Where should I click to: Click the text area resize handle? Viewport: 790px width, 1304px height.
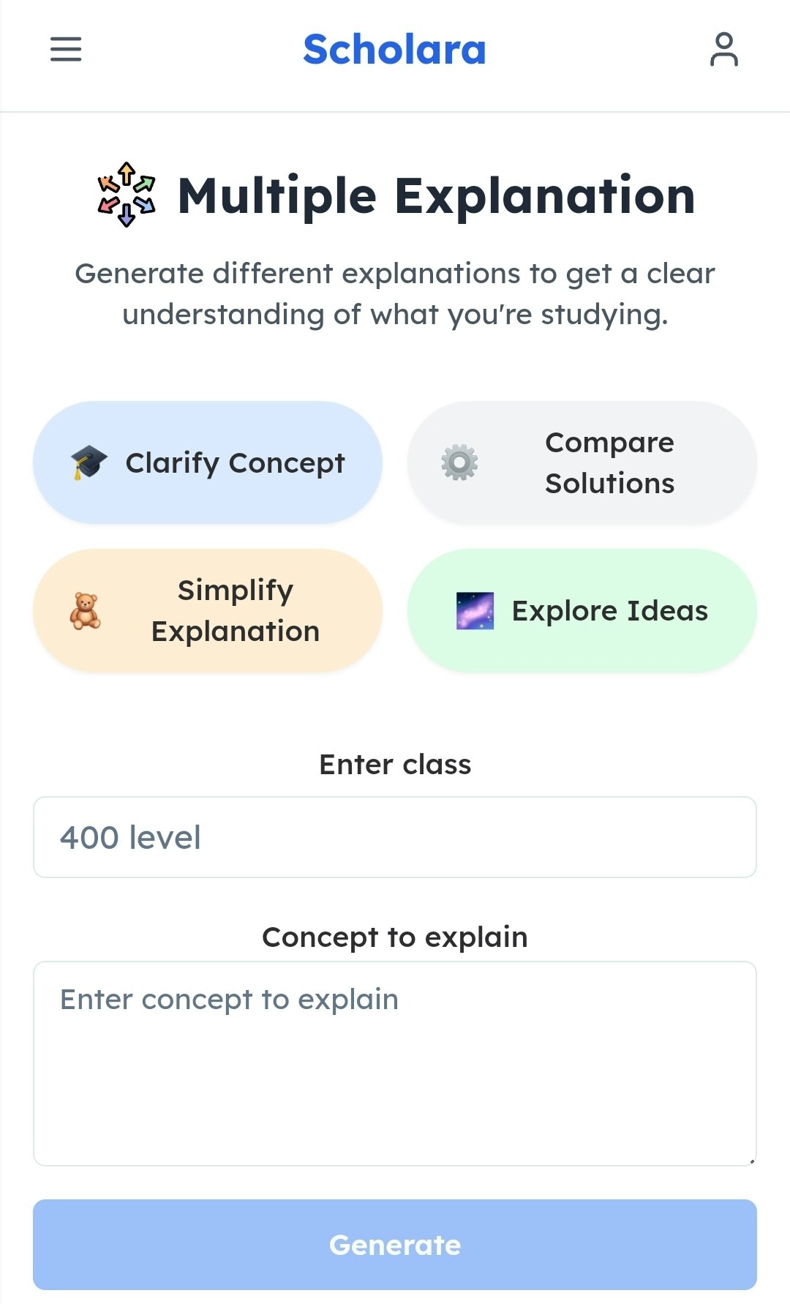751,1161
